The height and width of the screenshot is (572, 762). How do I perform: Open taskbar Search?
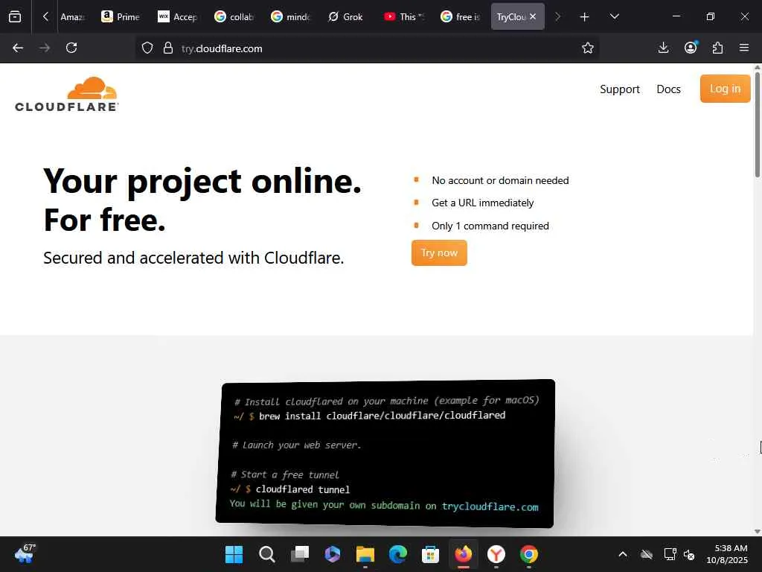coord(267,554)
